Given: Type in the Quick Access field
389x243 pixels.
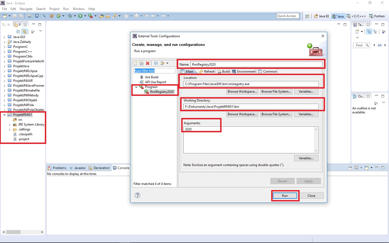Looking at the screenshot, I should (x=287, y=16).
